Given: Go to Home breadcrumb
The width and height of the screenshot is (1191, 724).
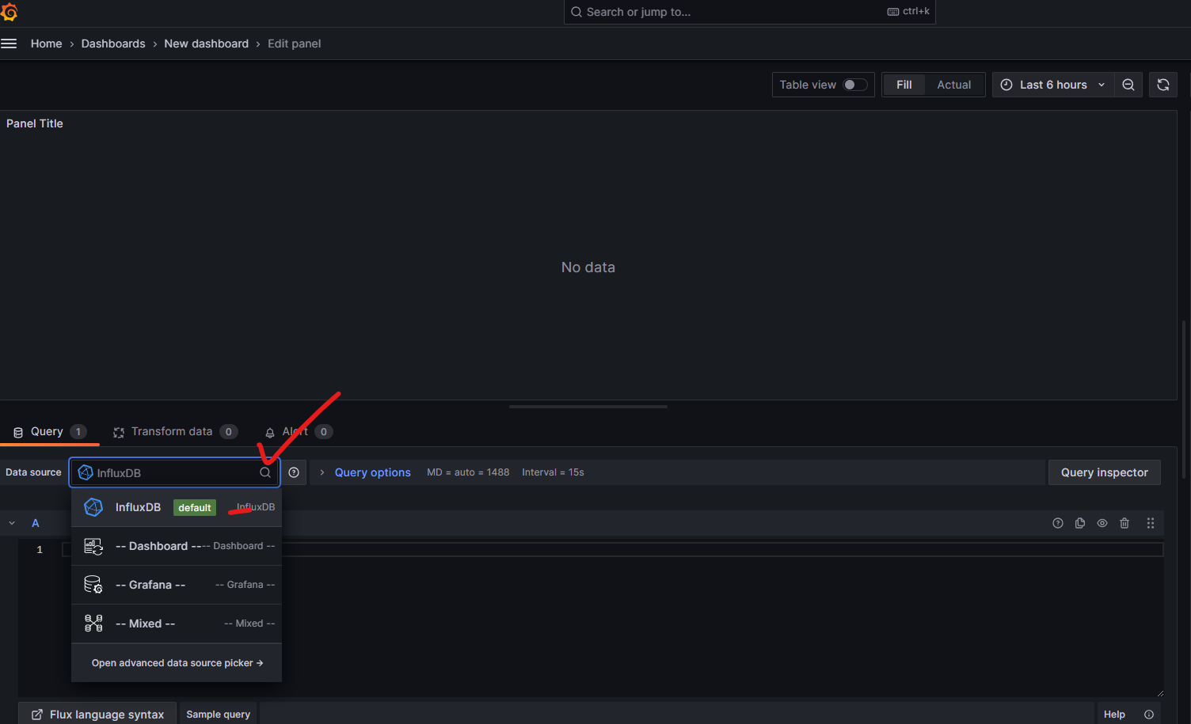Looking at the screenshot, I should point(46,44).
